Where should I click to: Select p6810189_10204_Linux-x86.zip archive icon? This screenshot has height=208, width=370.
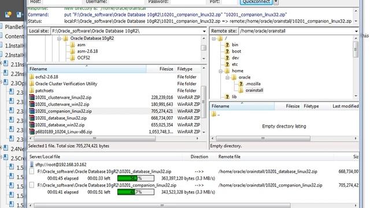tap(32, 132)
